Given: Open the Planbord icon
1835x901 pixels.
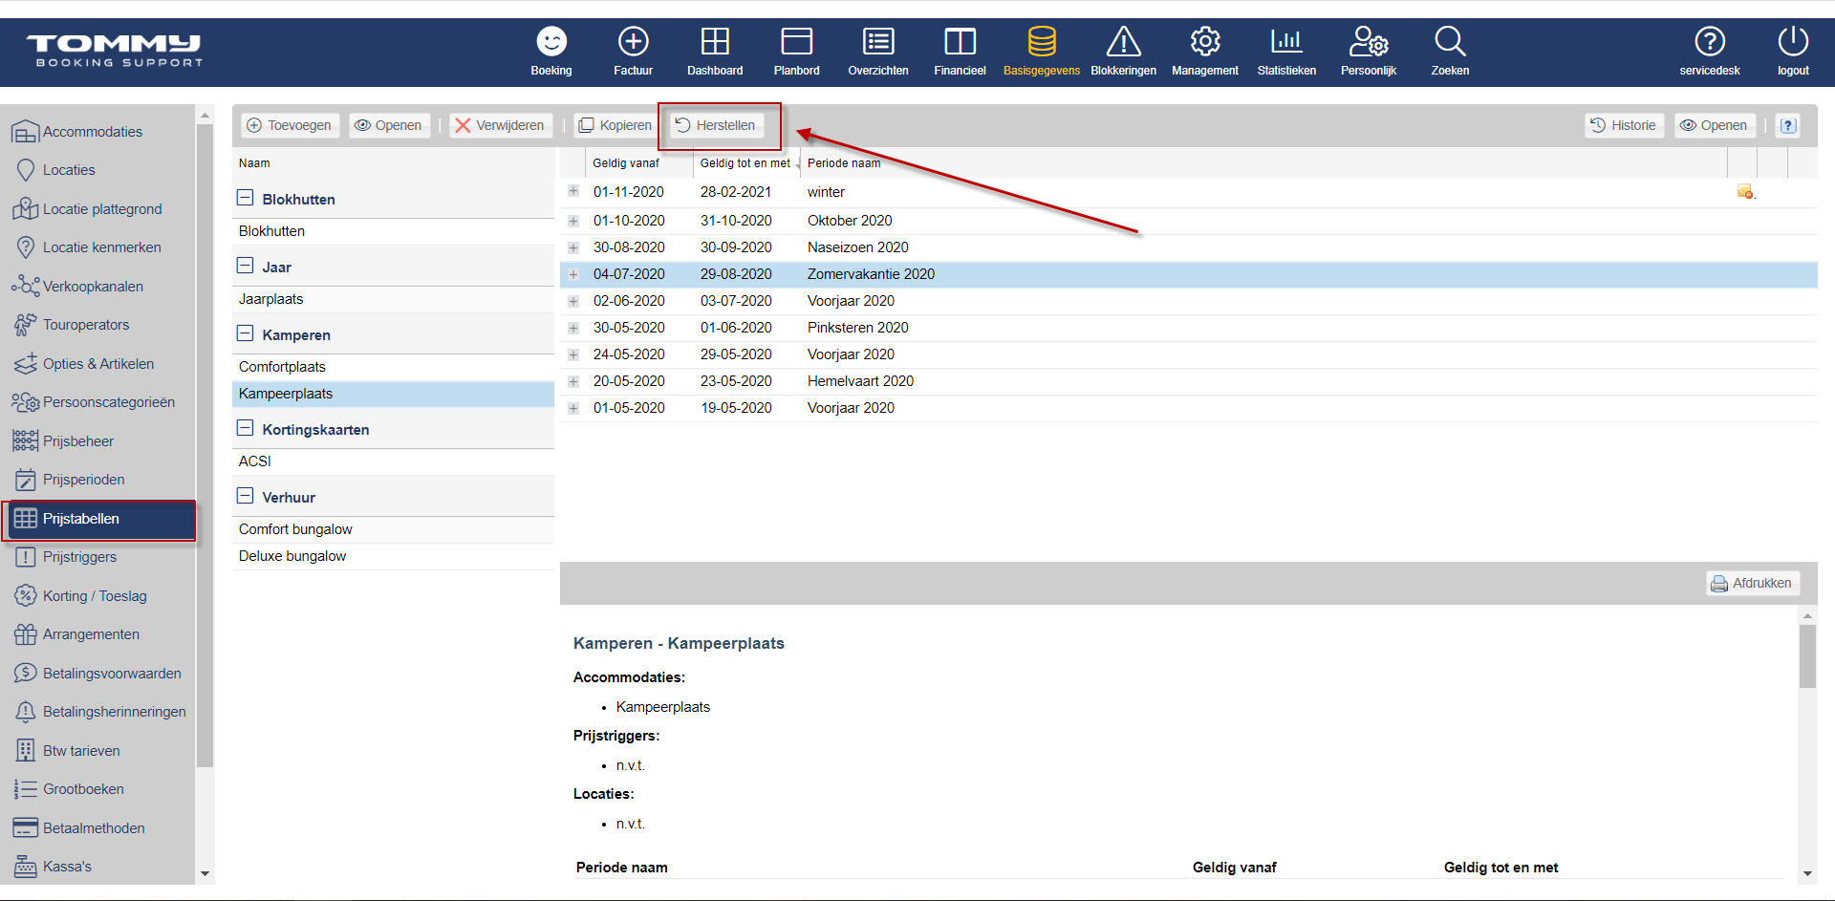Looking at the screenshot, I should point(796,42).
